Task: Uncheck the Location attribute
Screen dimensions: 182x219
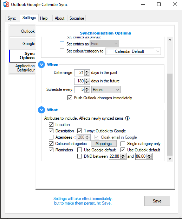Action: point(51,125)
